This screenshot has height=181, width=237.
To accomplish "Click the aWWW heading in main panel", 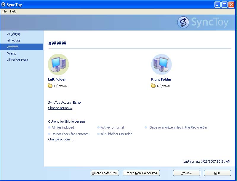I will (x=57, y=43).
